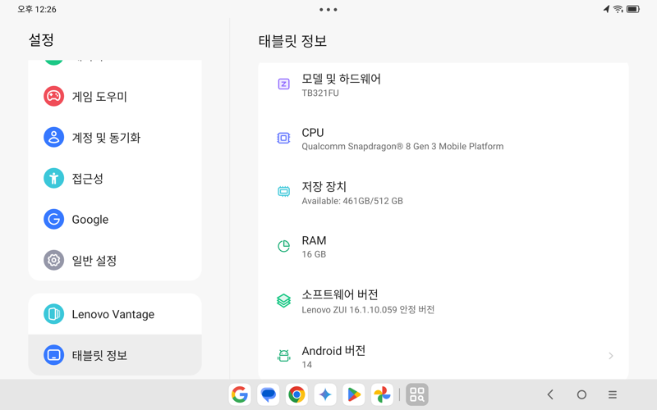The height and width of the screenshot is (410, 657).
Task: Tap the 16 GB value
Action: 314,254
